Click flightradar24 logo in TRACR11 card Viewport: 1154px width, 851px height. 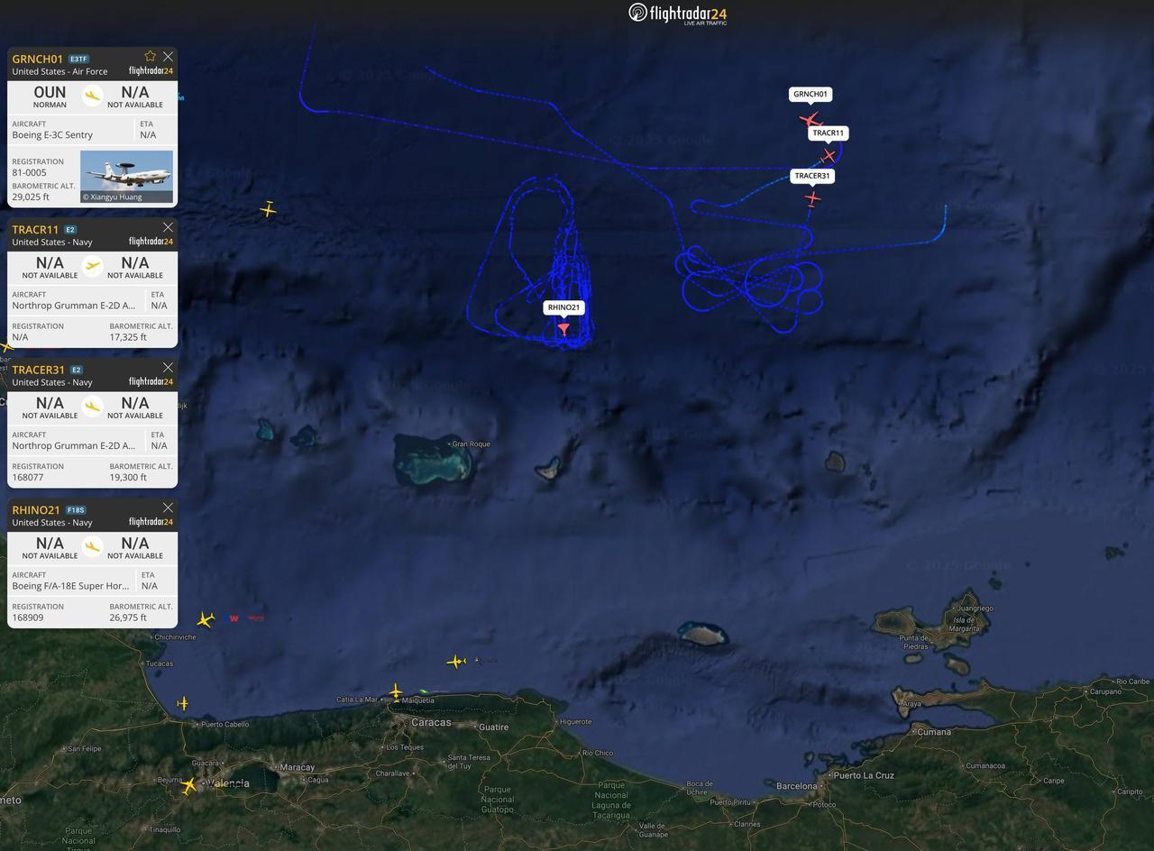coord(151,241)
